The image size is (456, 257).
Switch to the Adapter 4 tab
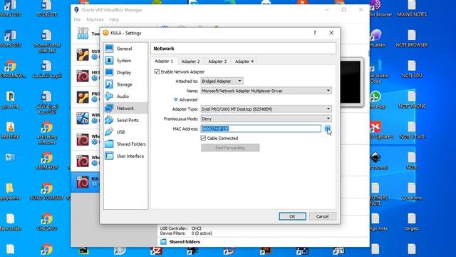[244, 61]
